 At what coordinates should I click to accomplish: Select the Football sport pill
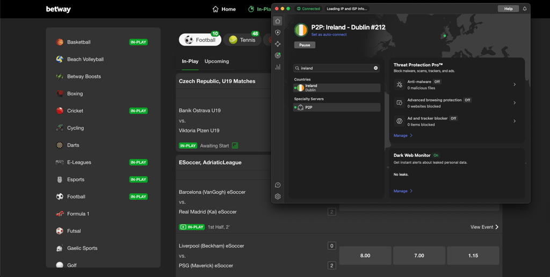point(200,40)
